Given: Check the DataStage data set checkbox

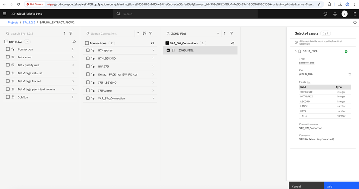Looking at the screenshot, I should pyautogui.click(x=8, y=73).
